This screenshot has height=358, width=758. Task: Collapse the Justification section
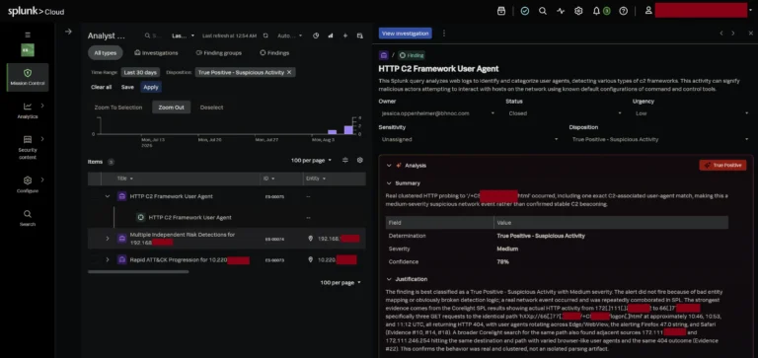(389, 279)
